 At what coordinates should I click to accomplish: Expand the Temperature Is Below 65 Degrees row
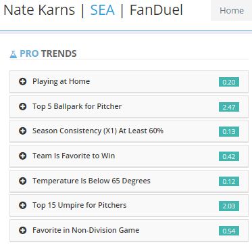[129, 181]
